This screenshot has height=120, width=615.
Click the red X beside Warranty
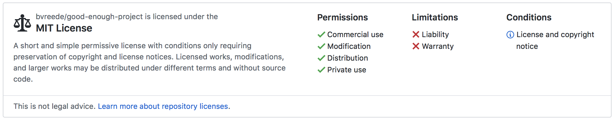pyautogui.click(x=416, y=46)
